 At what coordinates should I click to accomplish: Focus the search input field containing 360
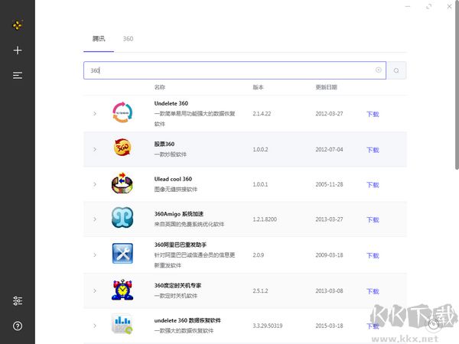point(229,70)
